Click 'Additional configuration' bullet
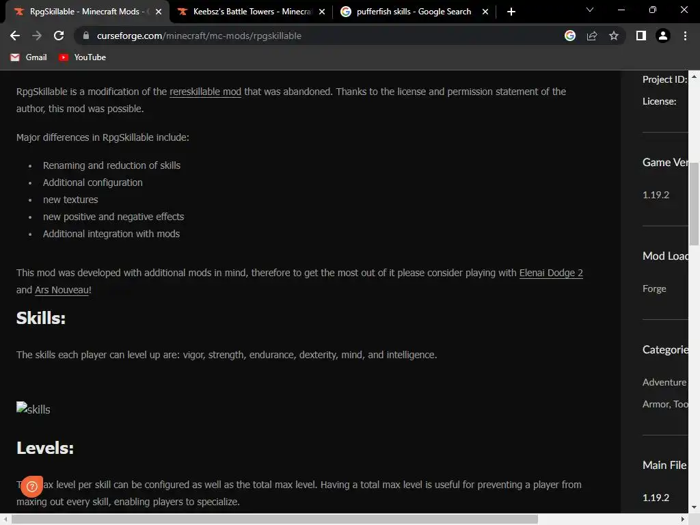700x525 pixels. tap(93, 183)
